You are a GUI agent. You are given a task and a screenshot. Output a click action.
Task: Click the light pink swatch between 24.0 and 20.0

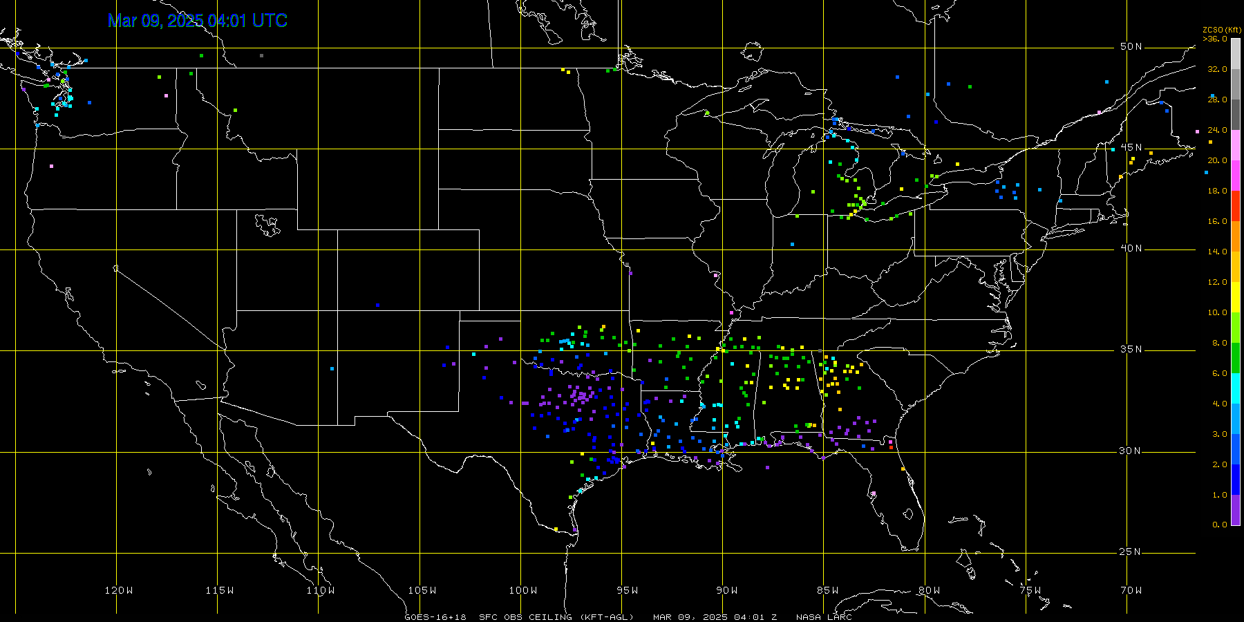coord(1236,145)
